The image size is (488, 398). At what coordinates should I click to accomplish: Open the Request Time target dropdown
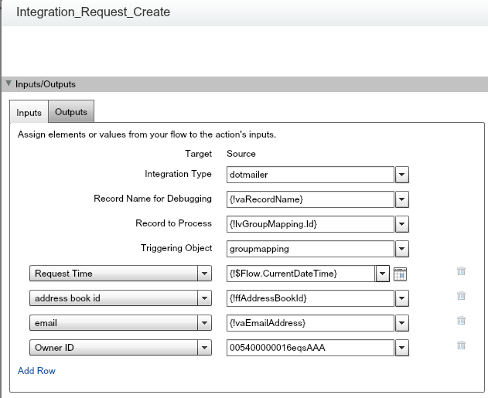pos(204,273)
